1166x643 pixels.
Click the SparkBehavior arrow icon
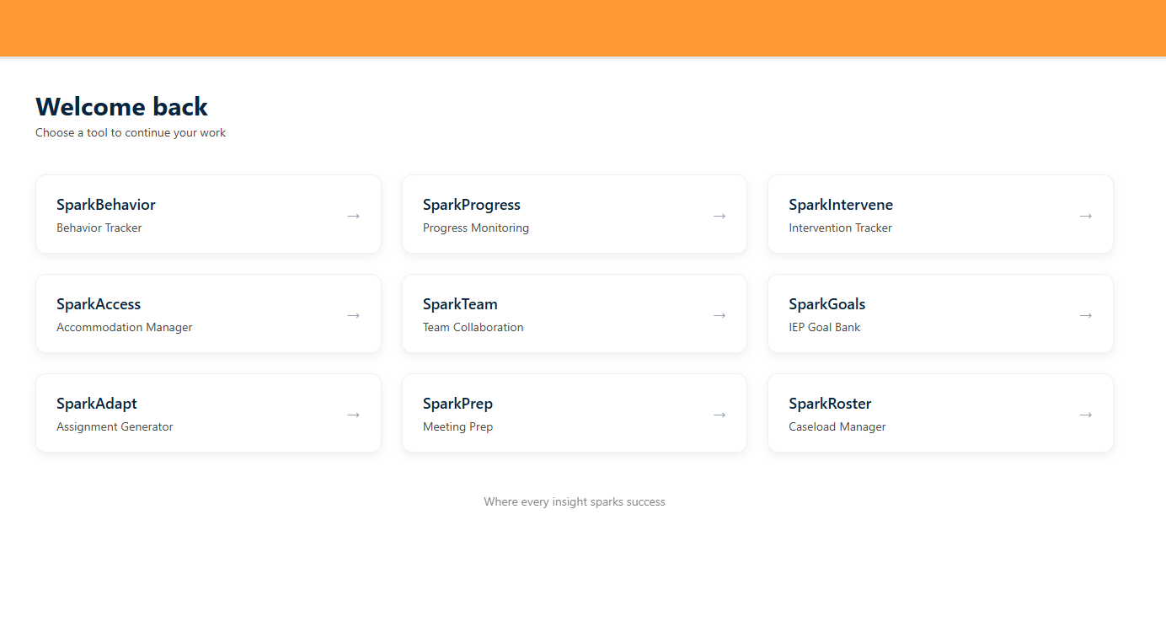pyautogui.click(x=353, y=216)
